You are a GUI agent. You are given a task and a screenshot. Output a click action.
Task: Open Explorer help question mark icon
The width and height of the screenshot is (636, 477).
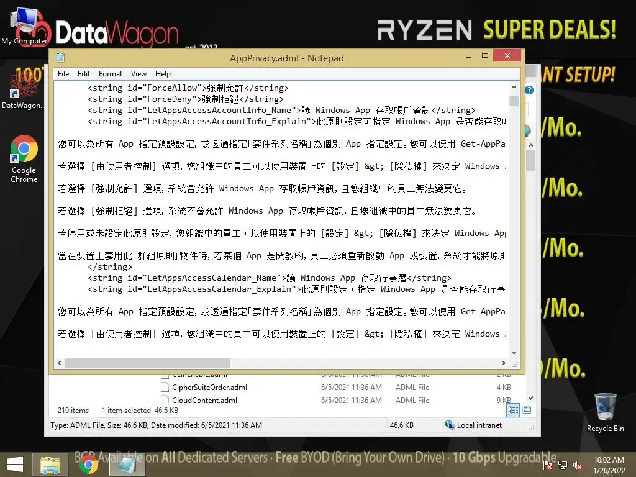pyautogui.click(x=529, y=90)
